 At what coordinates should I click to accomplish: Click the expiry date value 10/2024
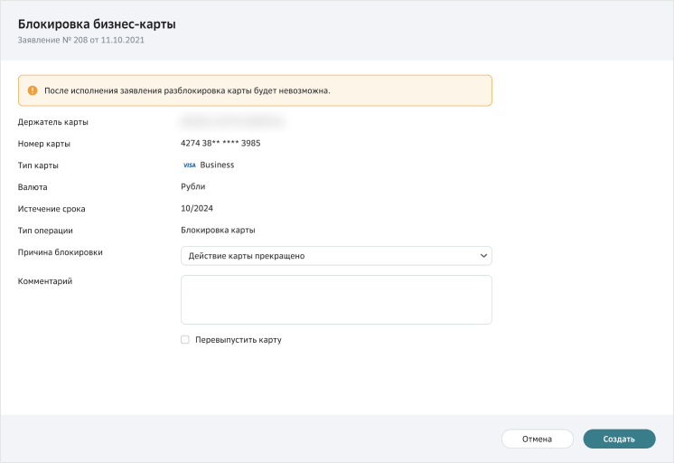(x=197, y=208)
